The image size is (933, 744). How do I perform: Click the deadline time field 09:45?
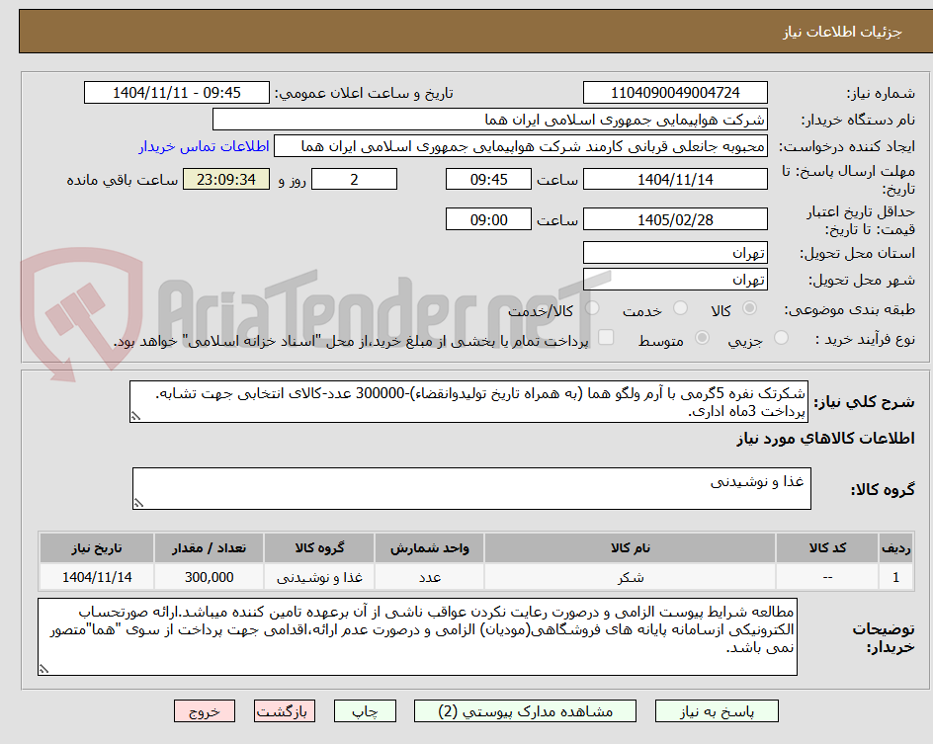click(488, 179)
